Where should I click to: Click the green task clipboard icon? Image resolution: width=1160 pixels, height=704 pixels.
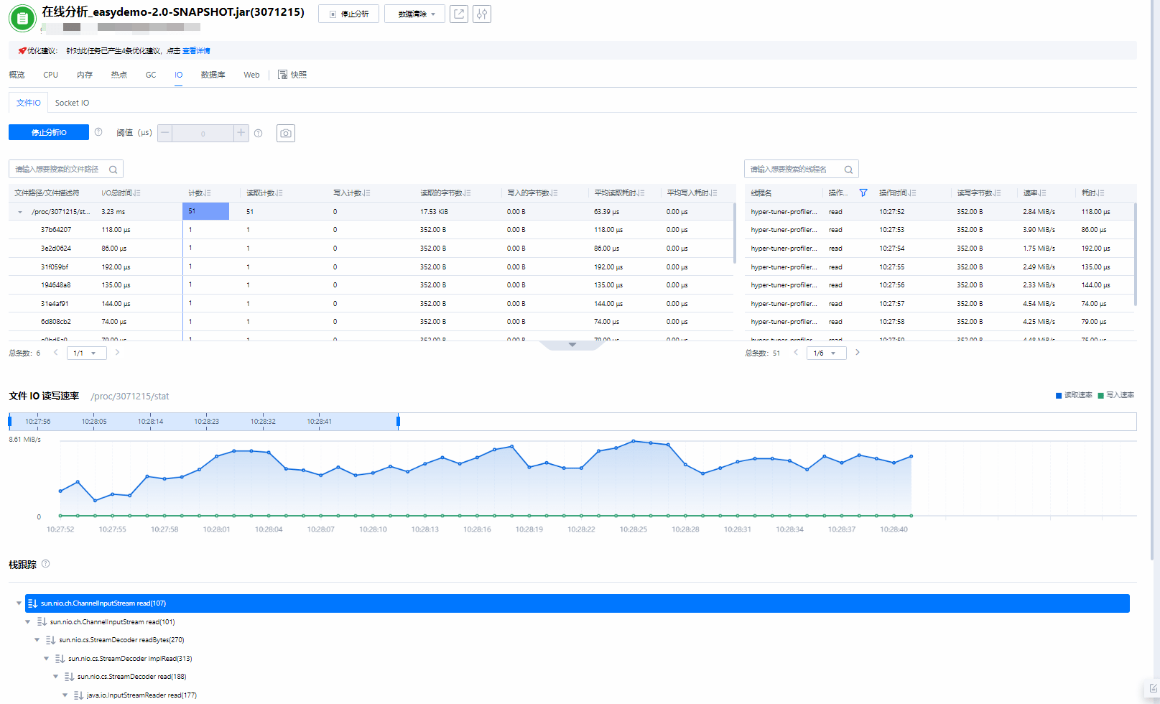point(22,19)
